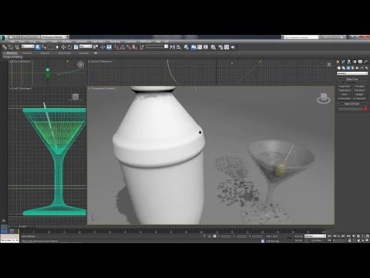Switch to the Utilities command panel
This screenshot has height=278, width=370.
click(x=366, y=62)
